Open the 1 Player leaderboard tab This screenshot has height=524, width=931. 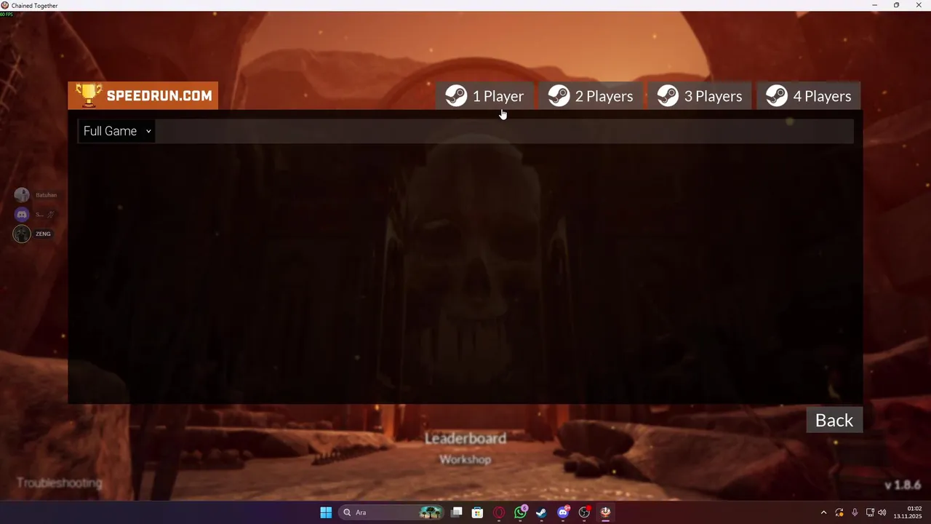tap(485, 96)
